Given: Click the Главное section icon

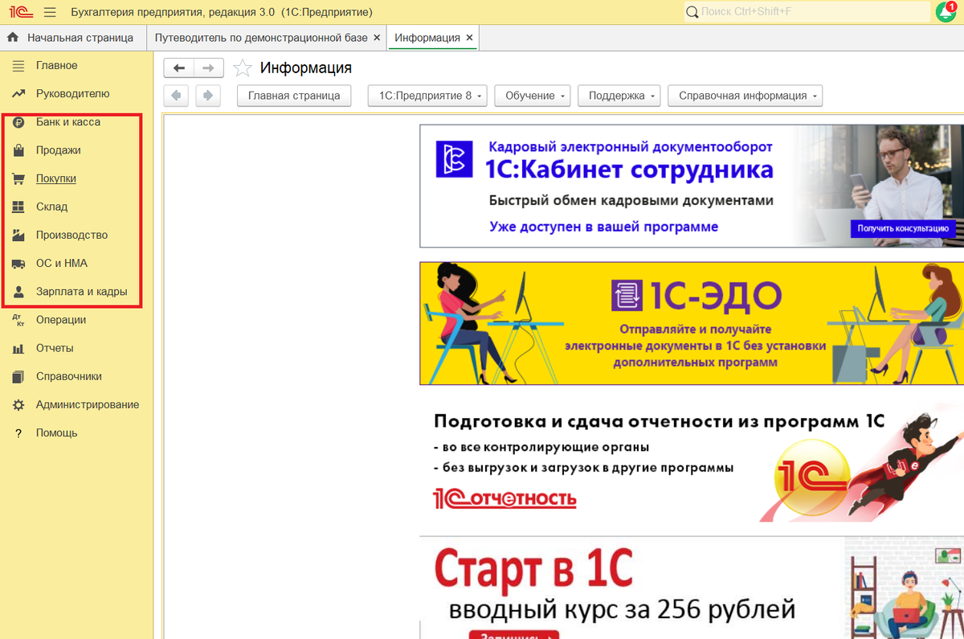Looking at the screenshot, I should 18,66.
